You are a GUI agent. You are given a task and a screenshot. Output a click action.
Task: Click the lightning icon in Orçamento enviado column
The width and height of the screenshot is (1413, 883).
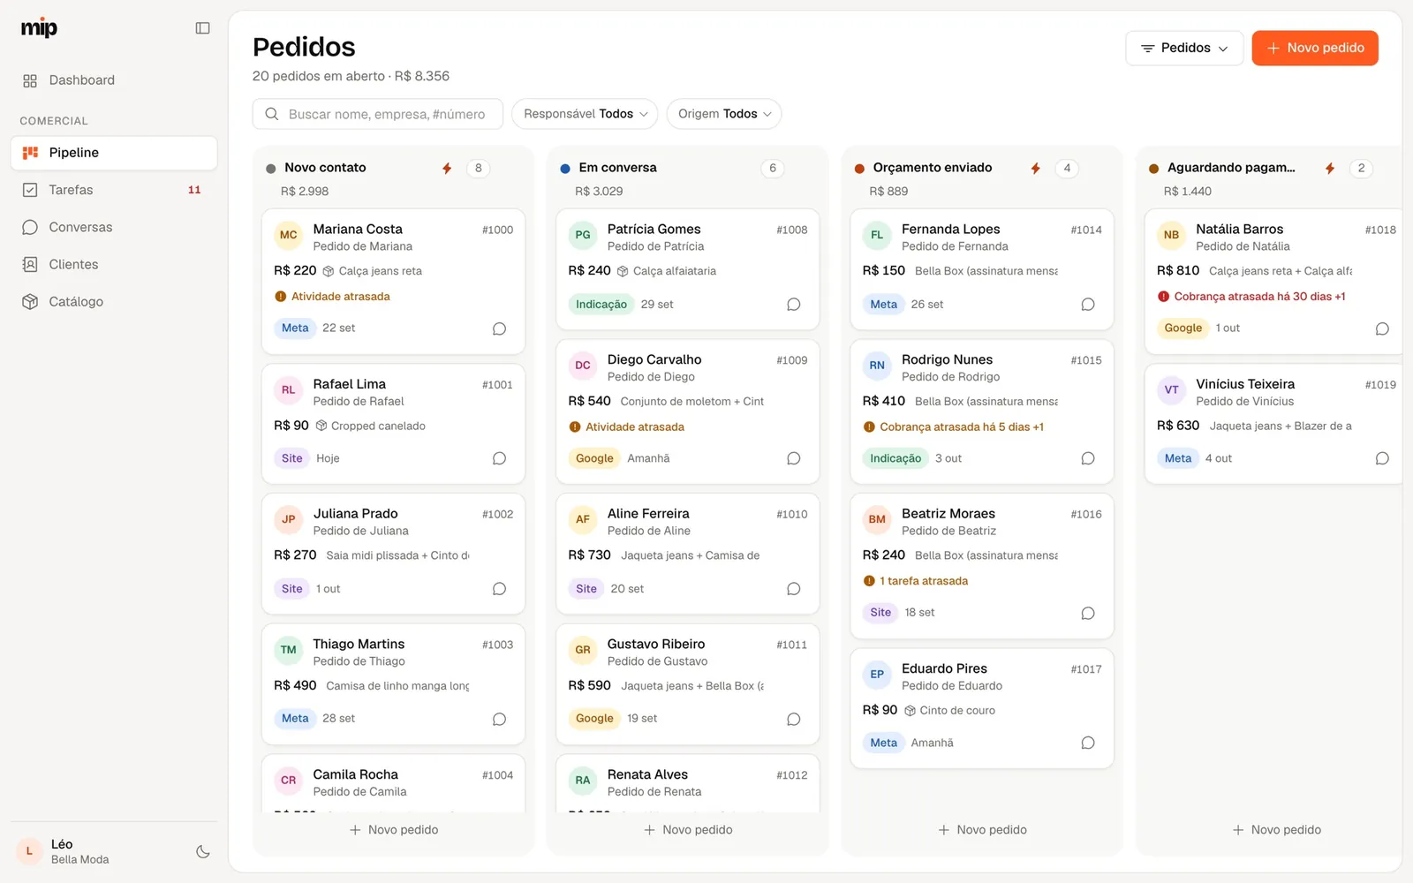coord(1035,168)
